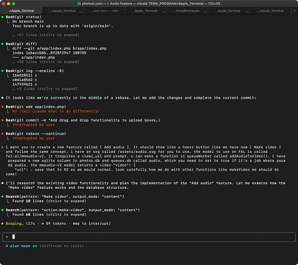
Task: Switch to the teok.com -zsh tab
Action: 104,10
